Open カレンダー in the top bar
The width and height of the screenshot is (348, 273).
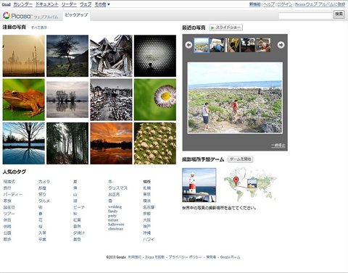click(x=22, y=4)
